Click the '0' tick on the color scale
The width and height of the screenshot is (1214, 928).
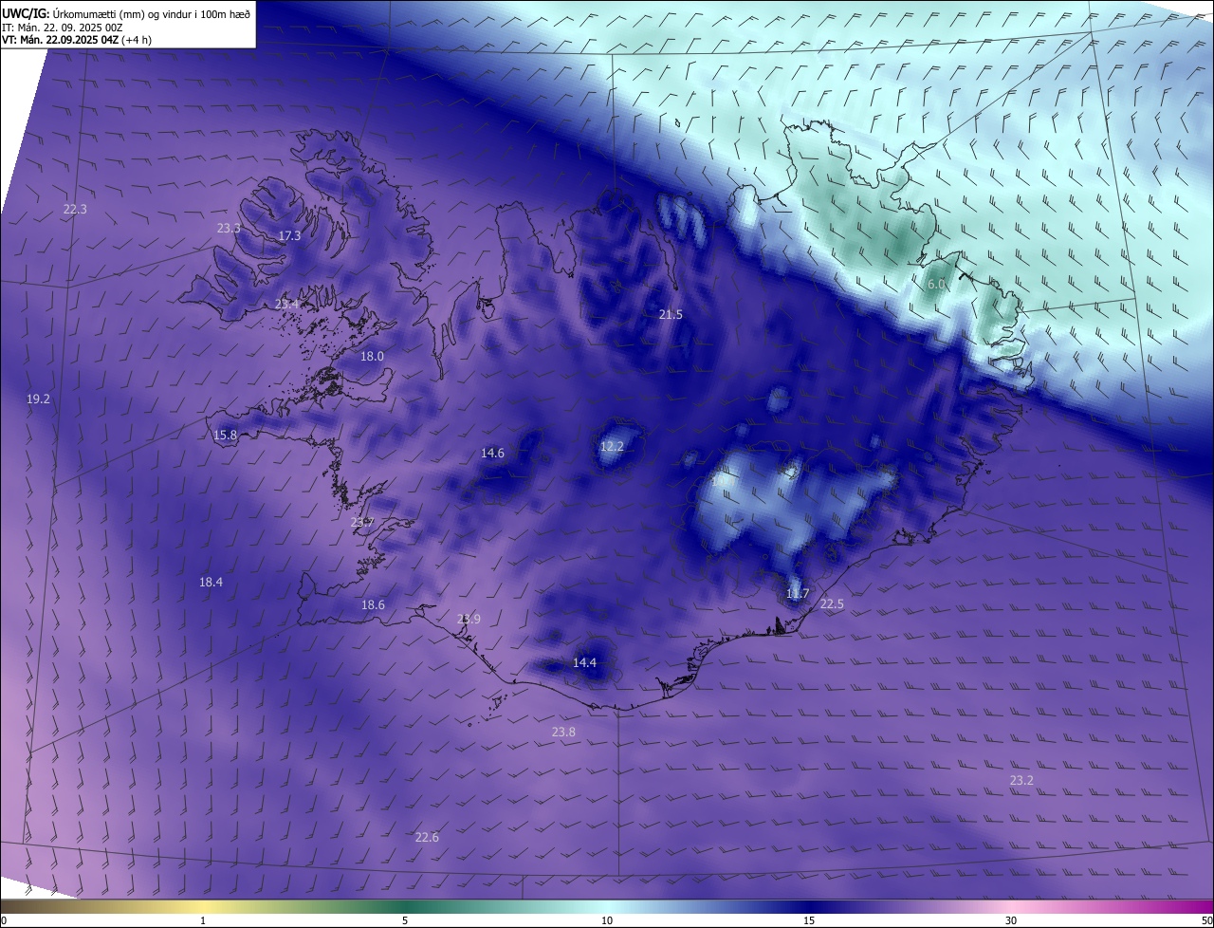pos(4,920)
